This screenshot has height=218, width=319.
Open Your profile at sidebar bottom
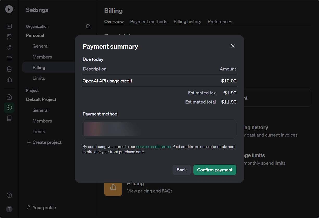click(41, 208)
